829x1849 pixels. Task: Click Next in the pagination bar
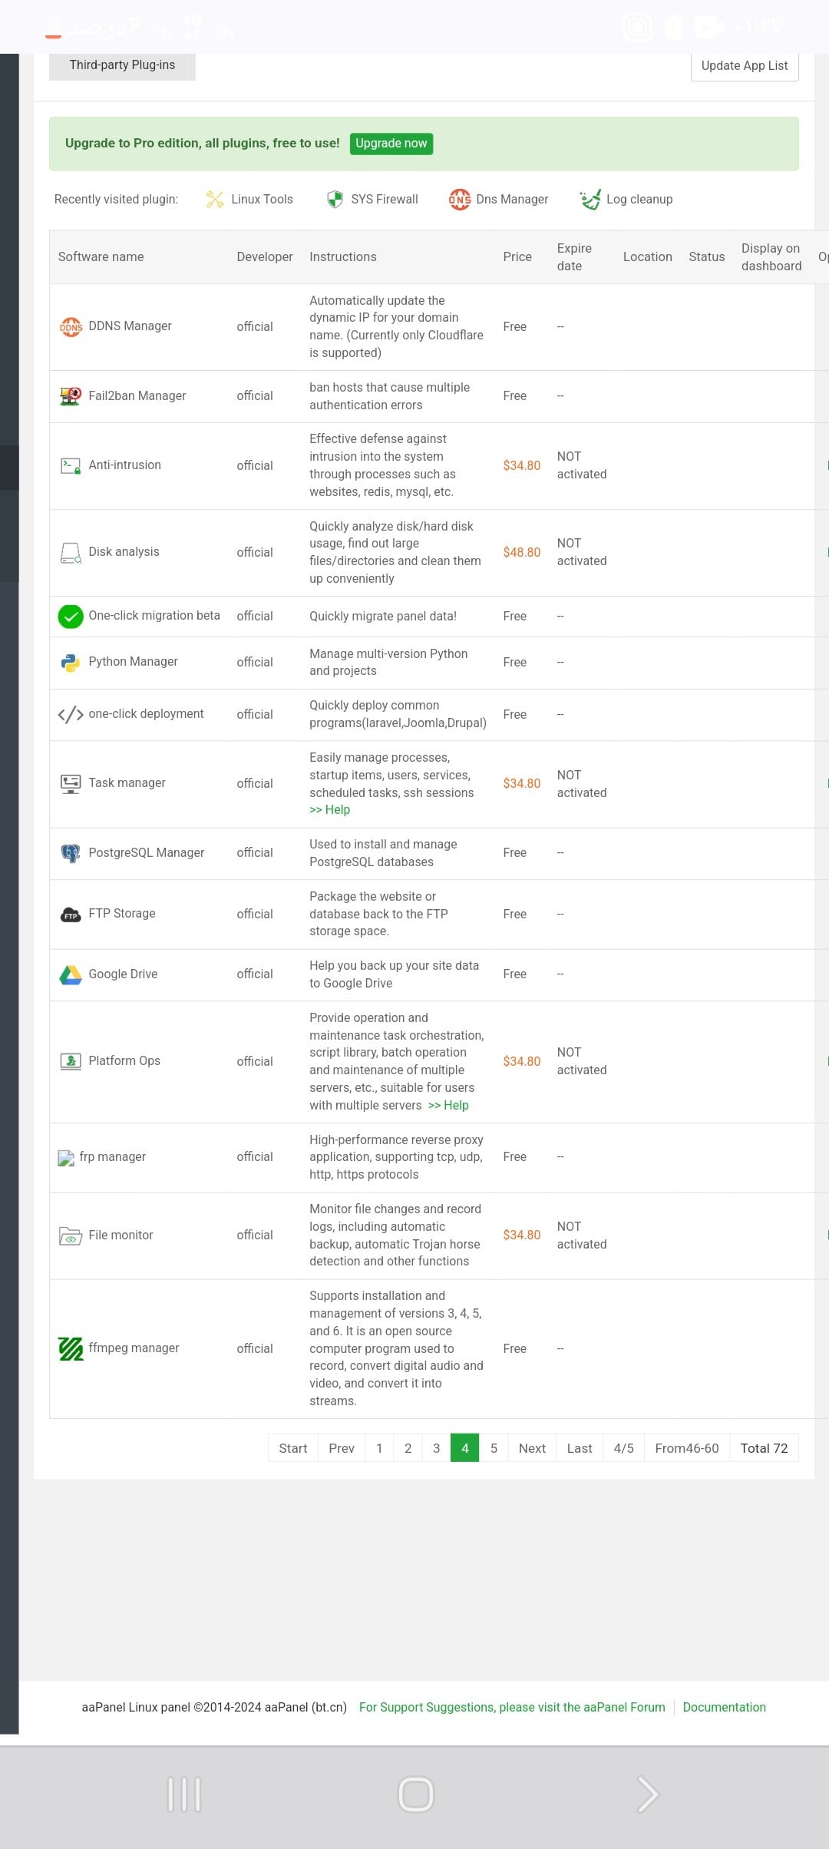click(532, 1448)
